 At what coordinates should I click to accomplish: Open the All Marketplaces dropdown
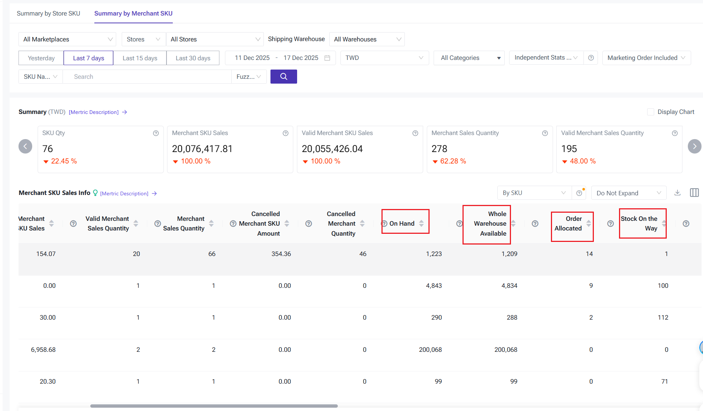(67, 39)
